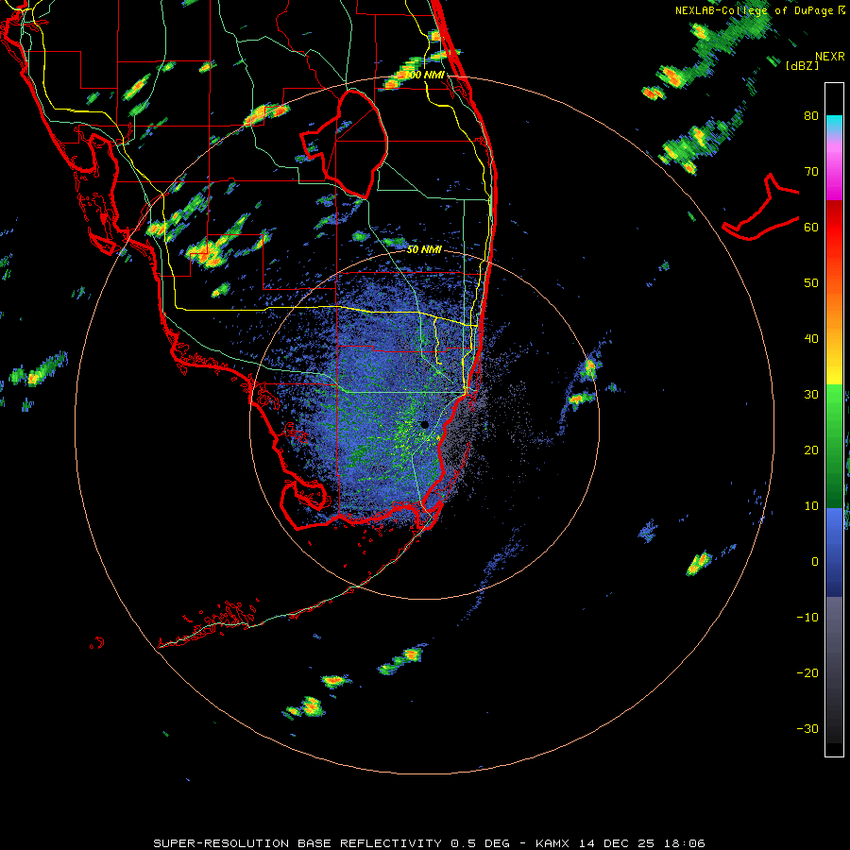
Task: Click the 50 NMI range ring label
Action: pyautogui.click(x=424, y=249)
